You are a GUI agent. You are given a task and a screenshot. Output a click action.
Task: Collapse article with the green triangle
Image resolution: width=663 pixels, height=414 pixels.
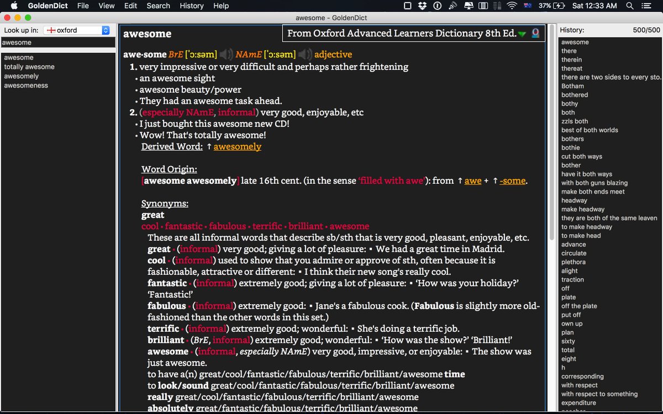click(522, 34)
